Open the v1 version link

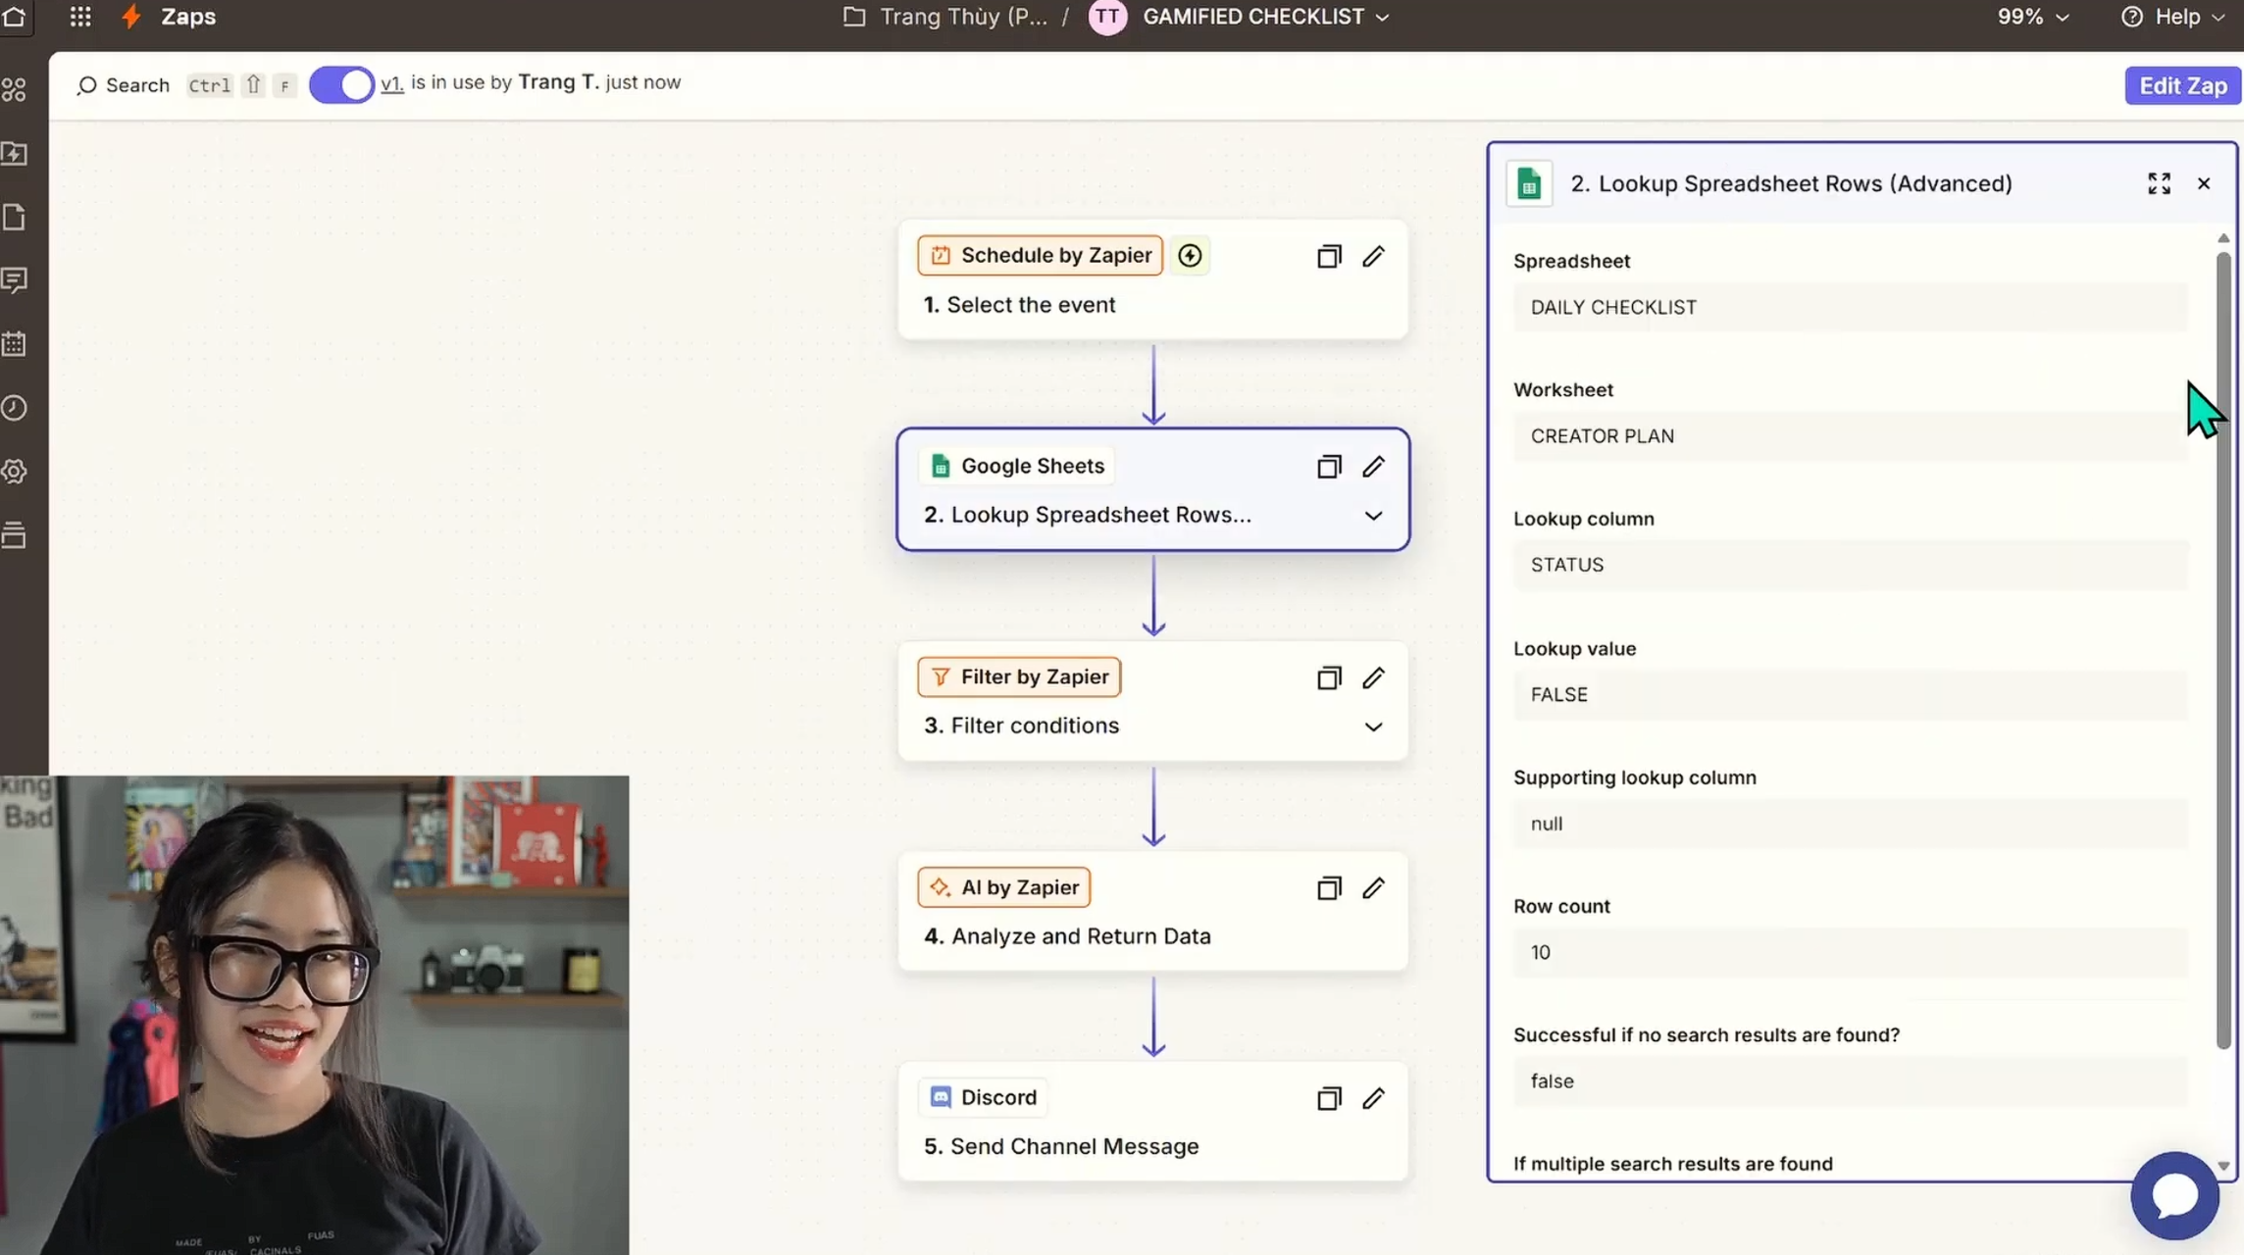(391, 83)
